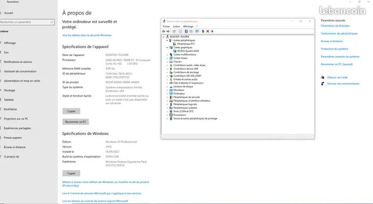Open the ? help menu in Device Manager
Viewport: 373px width, 204px height.
197,27
